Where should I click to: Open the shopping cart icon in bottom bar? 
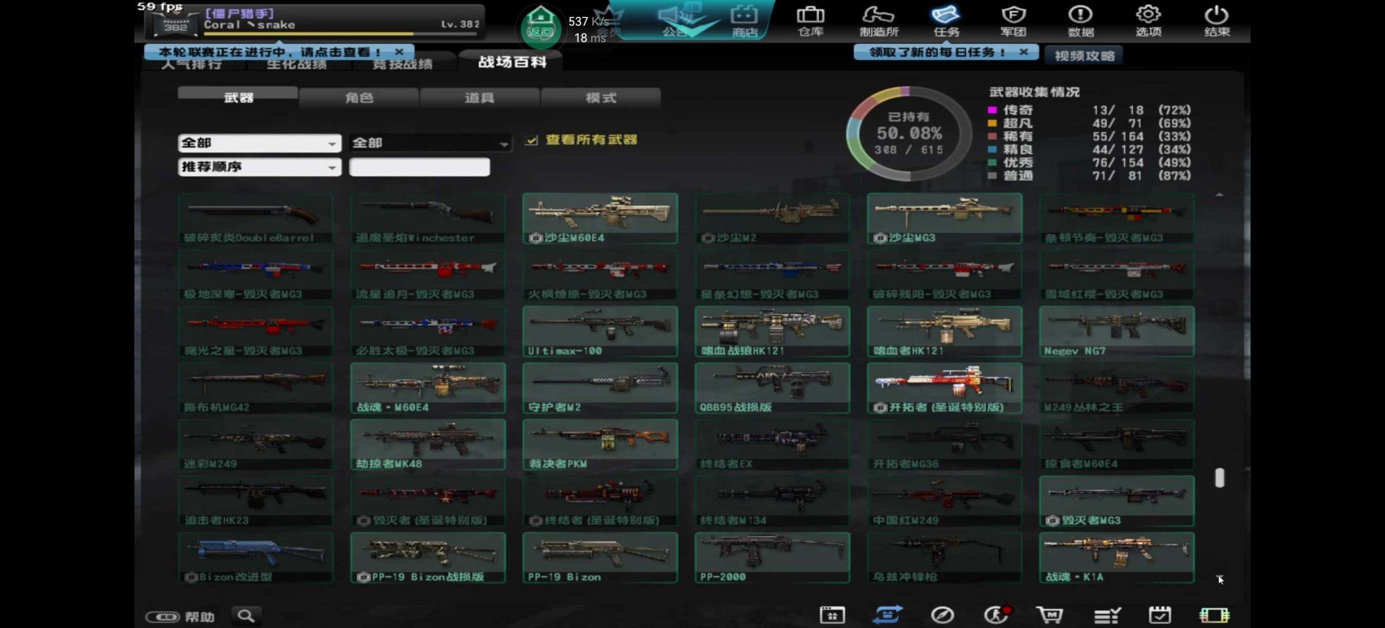pos(1050,615)
